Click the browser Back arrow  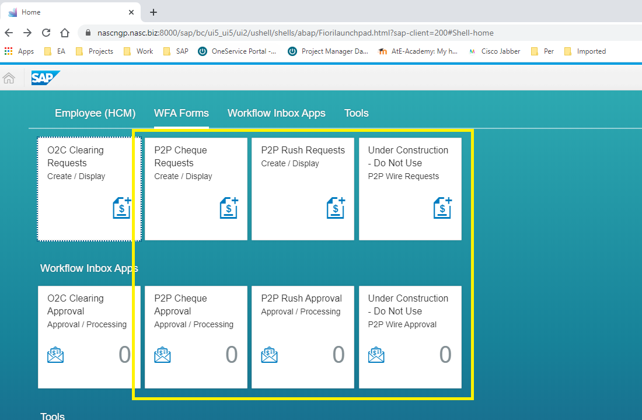(9, 33)
